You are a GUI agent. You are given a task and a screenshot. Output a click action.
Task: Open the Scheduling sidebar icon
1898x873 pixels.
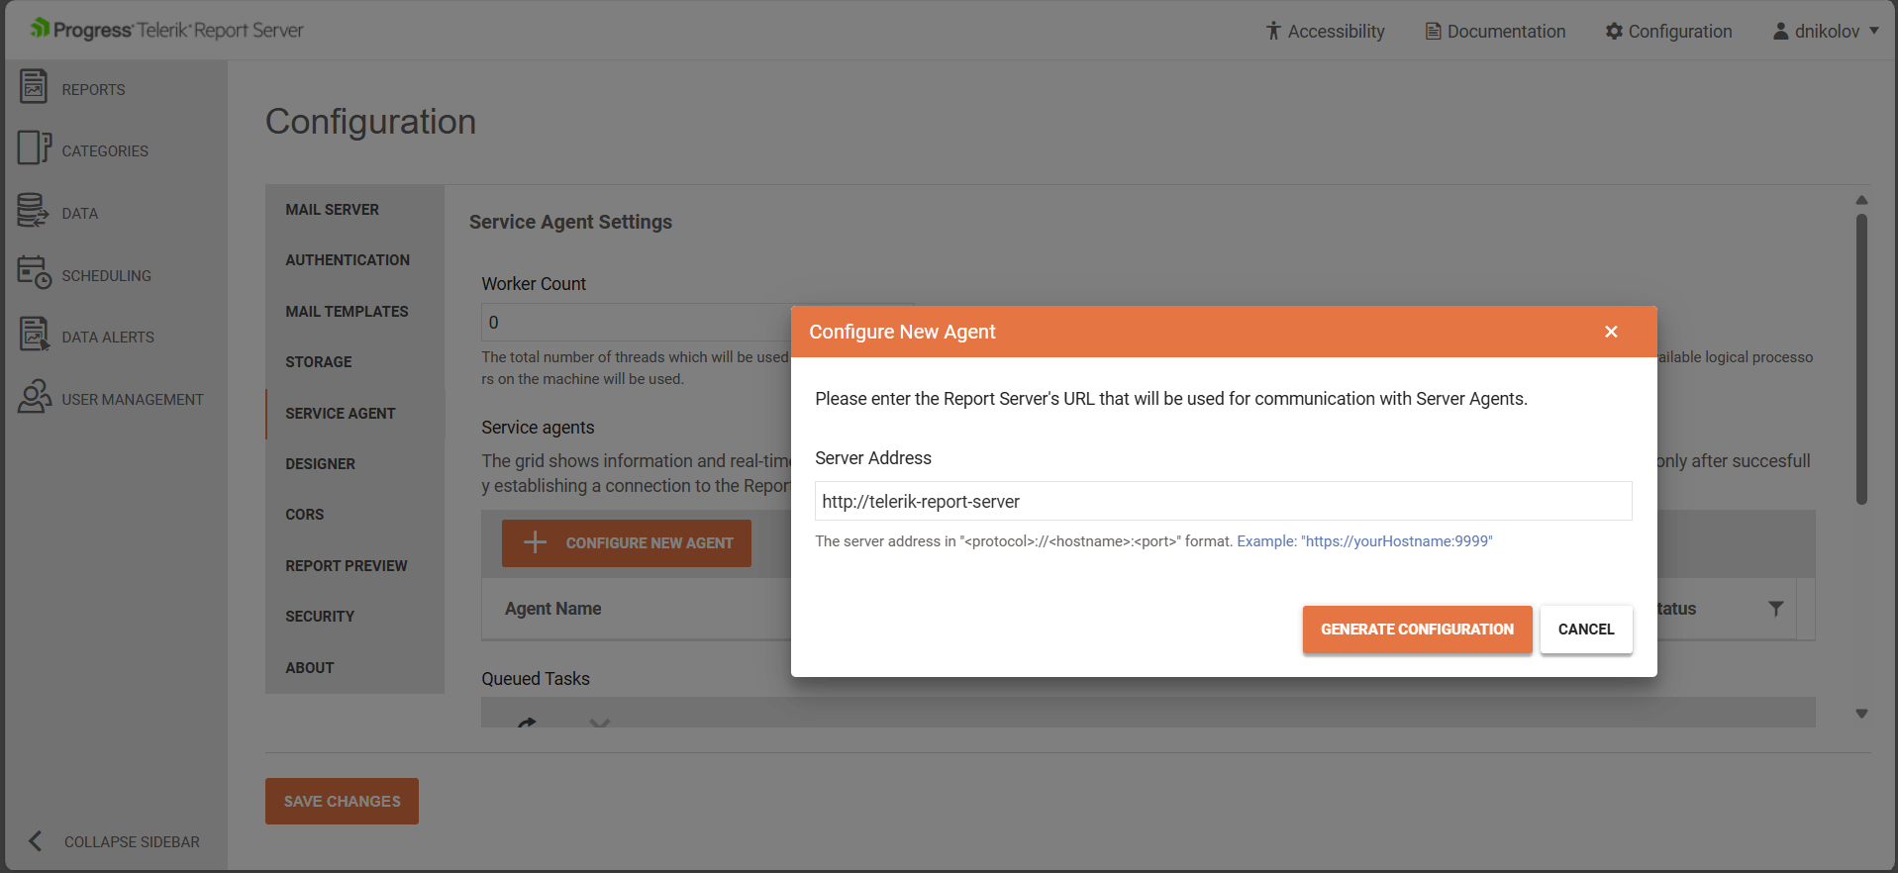pyautogui.click(x=34, y=273)
